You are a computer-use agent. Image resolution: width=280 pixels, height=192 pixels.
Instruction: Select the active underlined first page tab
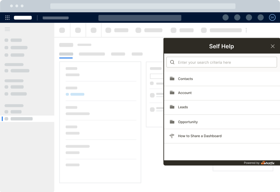(x=66, y=54)
